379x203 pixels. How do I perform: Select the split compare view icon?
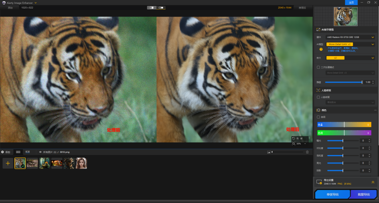(161, 7)
